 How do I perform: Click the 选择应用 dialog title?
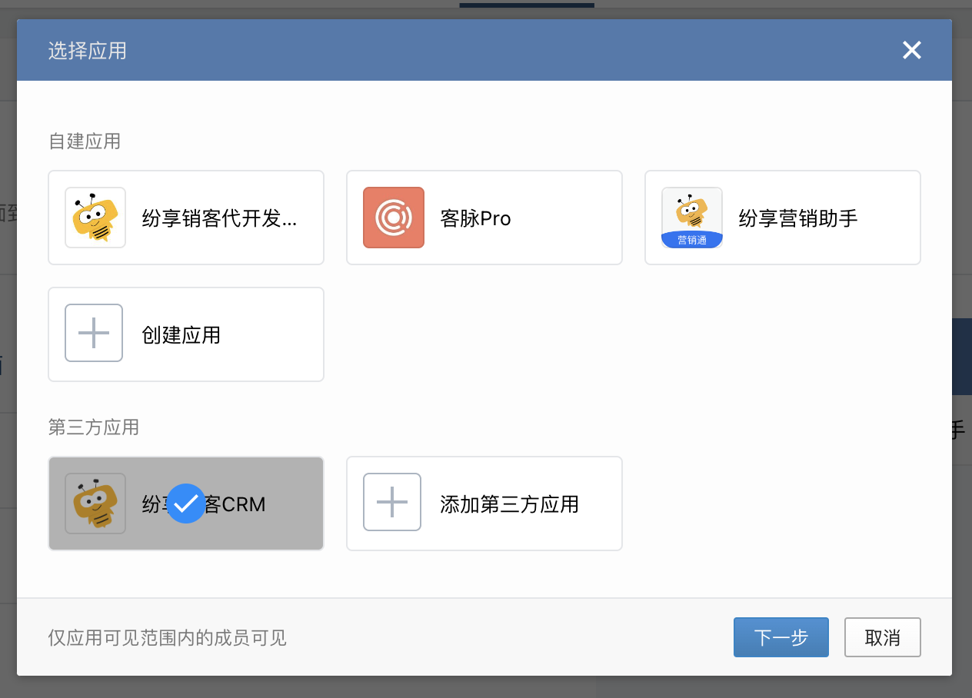[x=88, y=52]
